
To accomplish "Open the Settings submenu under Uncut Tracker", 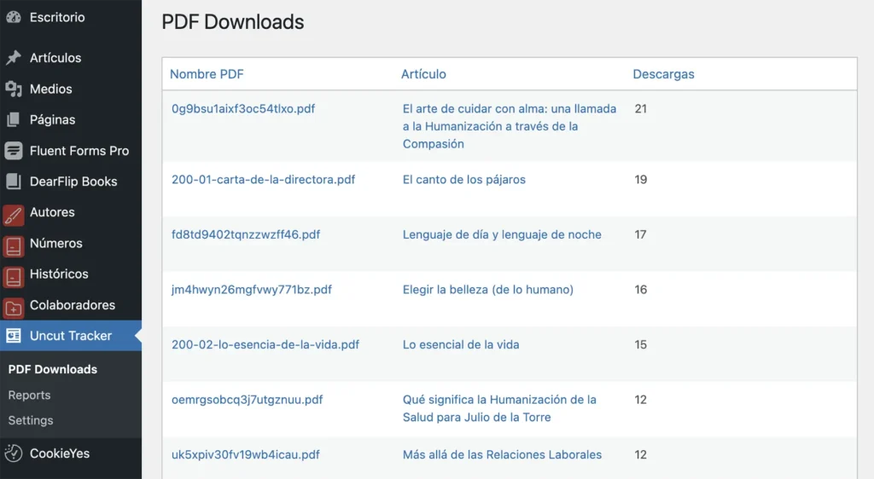I will pos(31,420).
